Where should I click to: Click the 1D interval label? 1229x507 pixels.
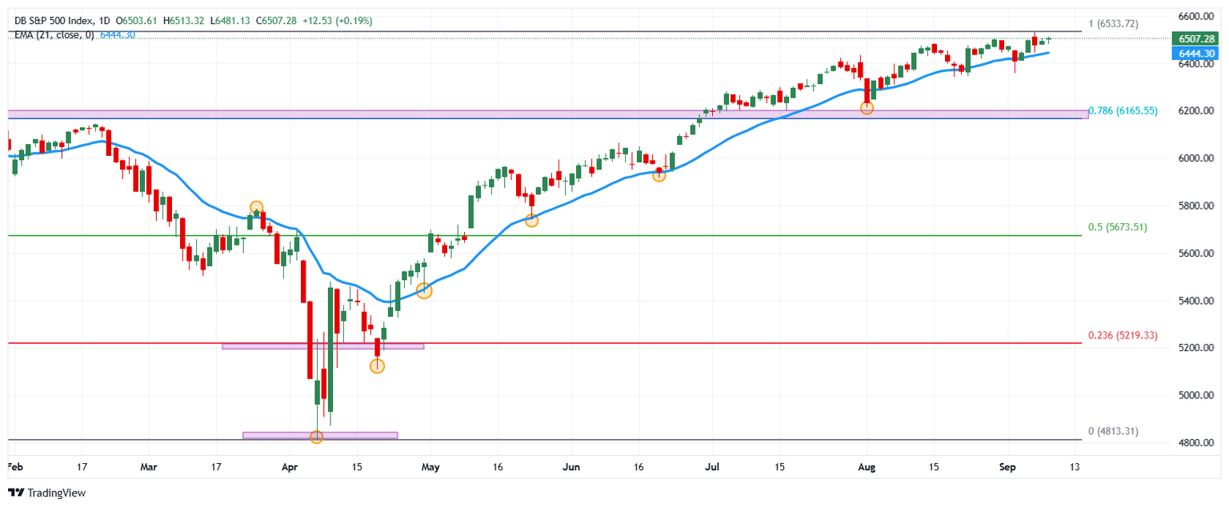(x=104, y=20)
